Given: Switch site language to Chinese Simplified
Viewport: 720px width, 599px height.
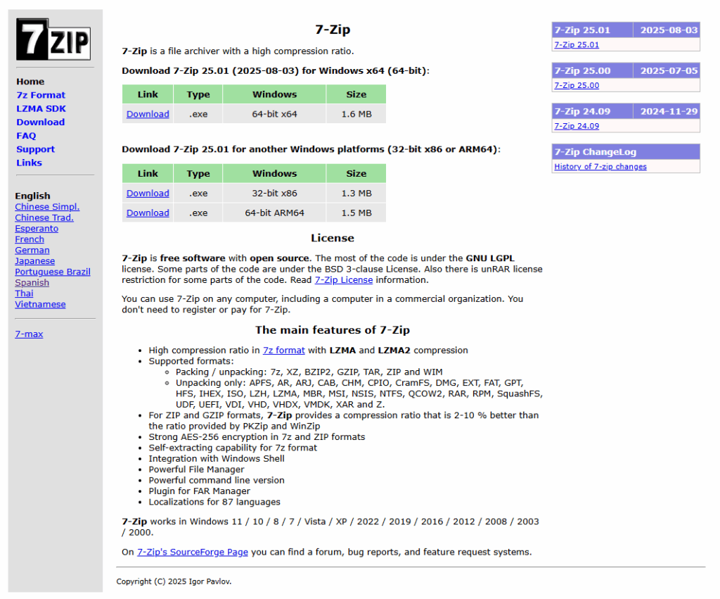Looking at the screenshot, I should (47, 206).
